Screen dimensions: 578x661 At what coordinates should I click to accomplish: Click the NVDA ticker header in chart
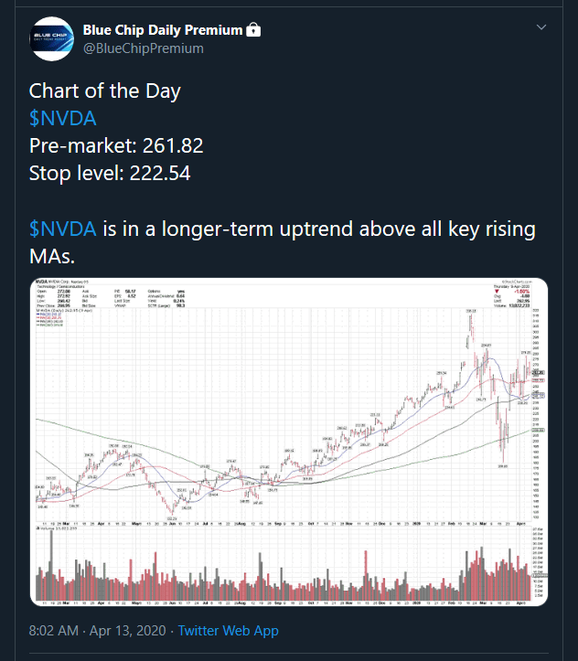click(x=42, y=281)
